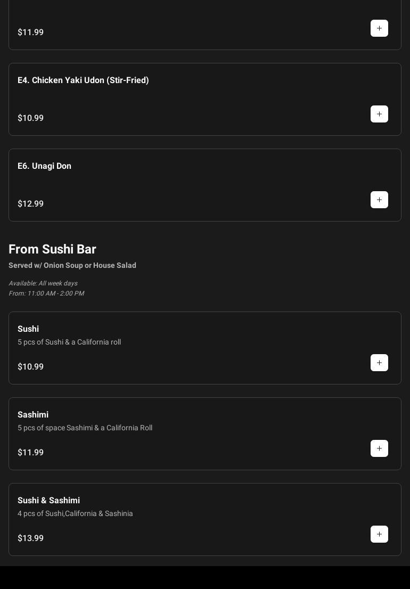Select the E6. Unagi Don item title
Image resolution: width=410 pixels, height=589 pixels.
click(x=44, y=166)
